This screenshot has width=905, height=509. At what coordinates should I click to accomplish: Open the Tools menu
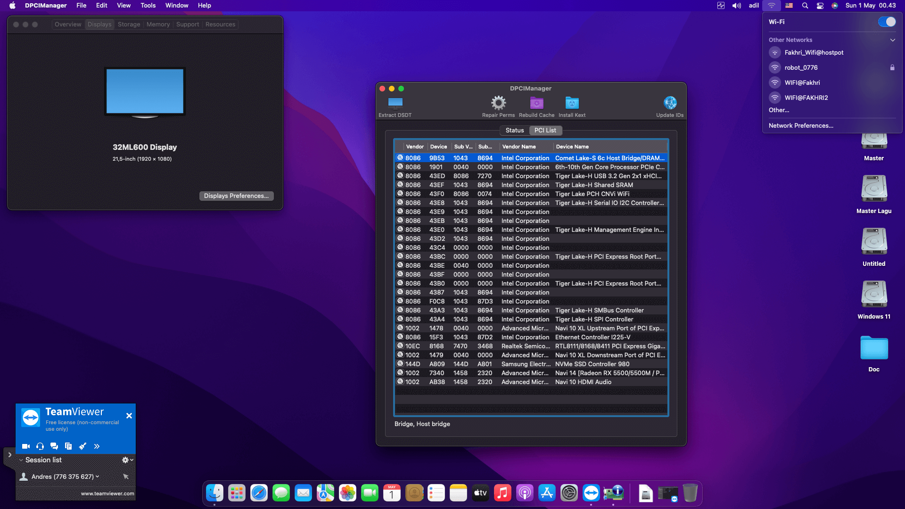148,6
